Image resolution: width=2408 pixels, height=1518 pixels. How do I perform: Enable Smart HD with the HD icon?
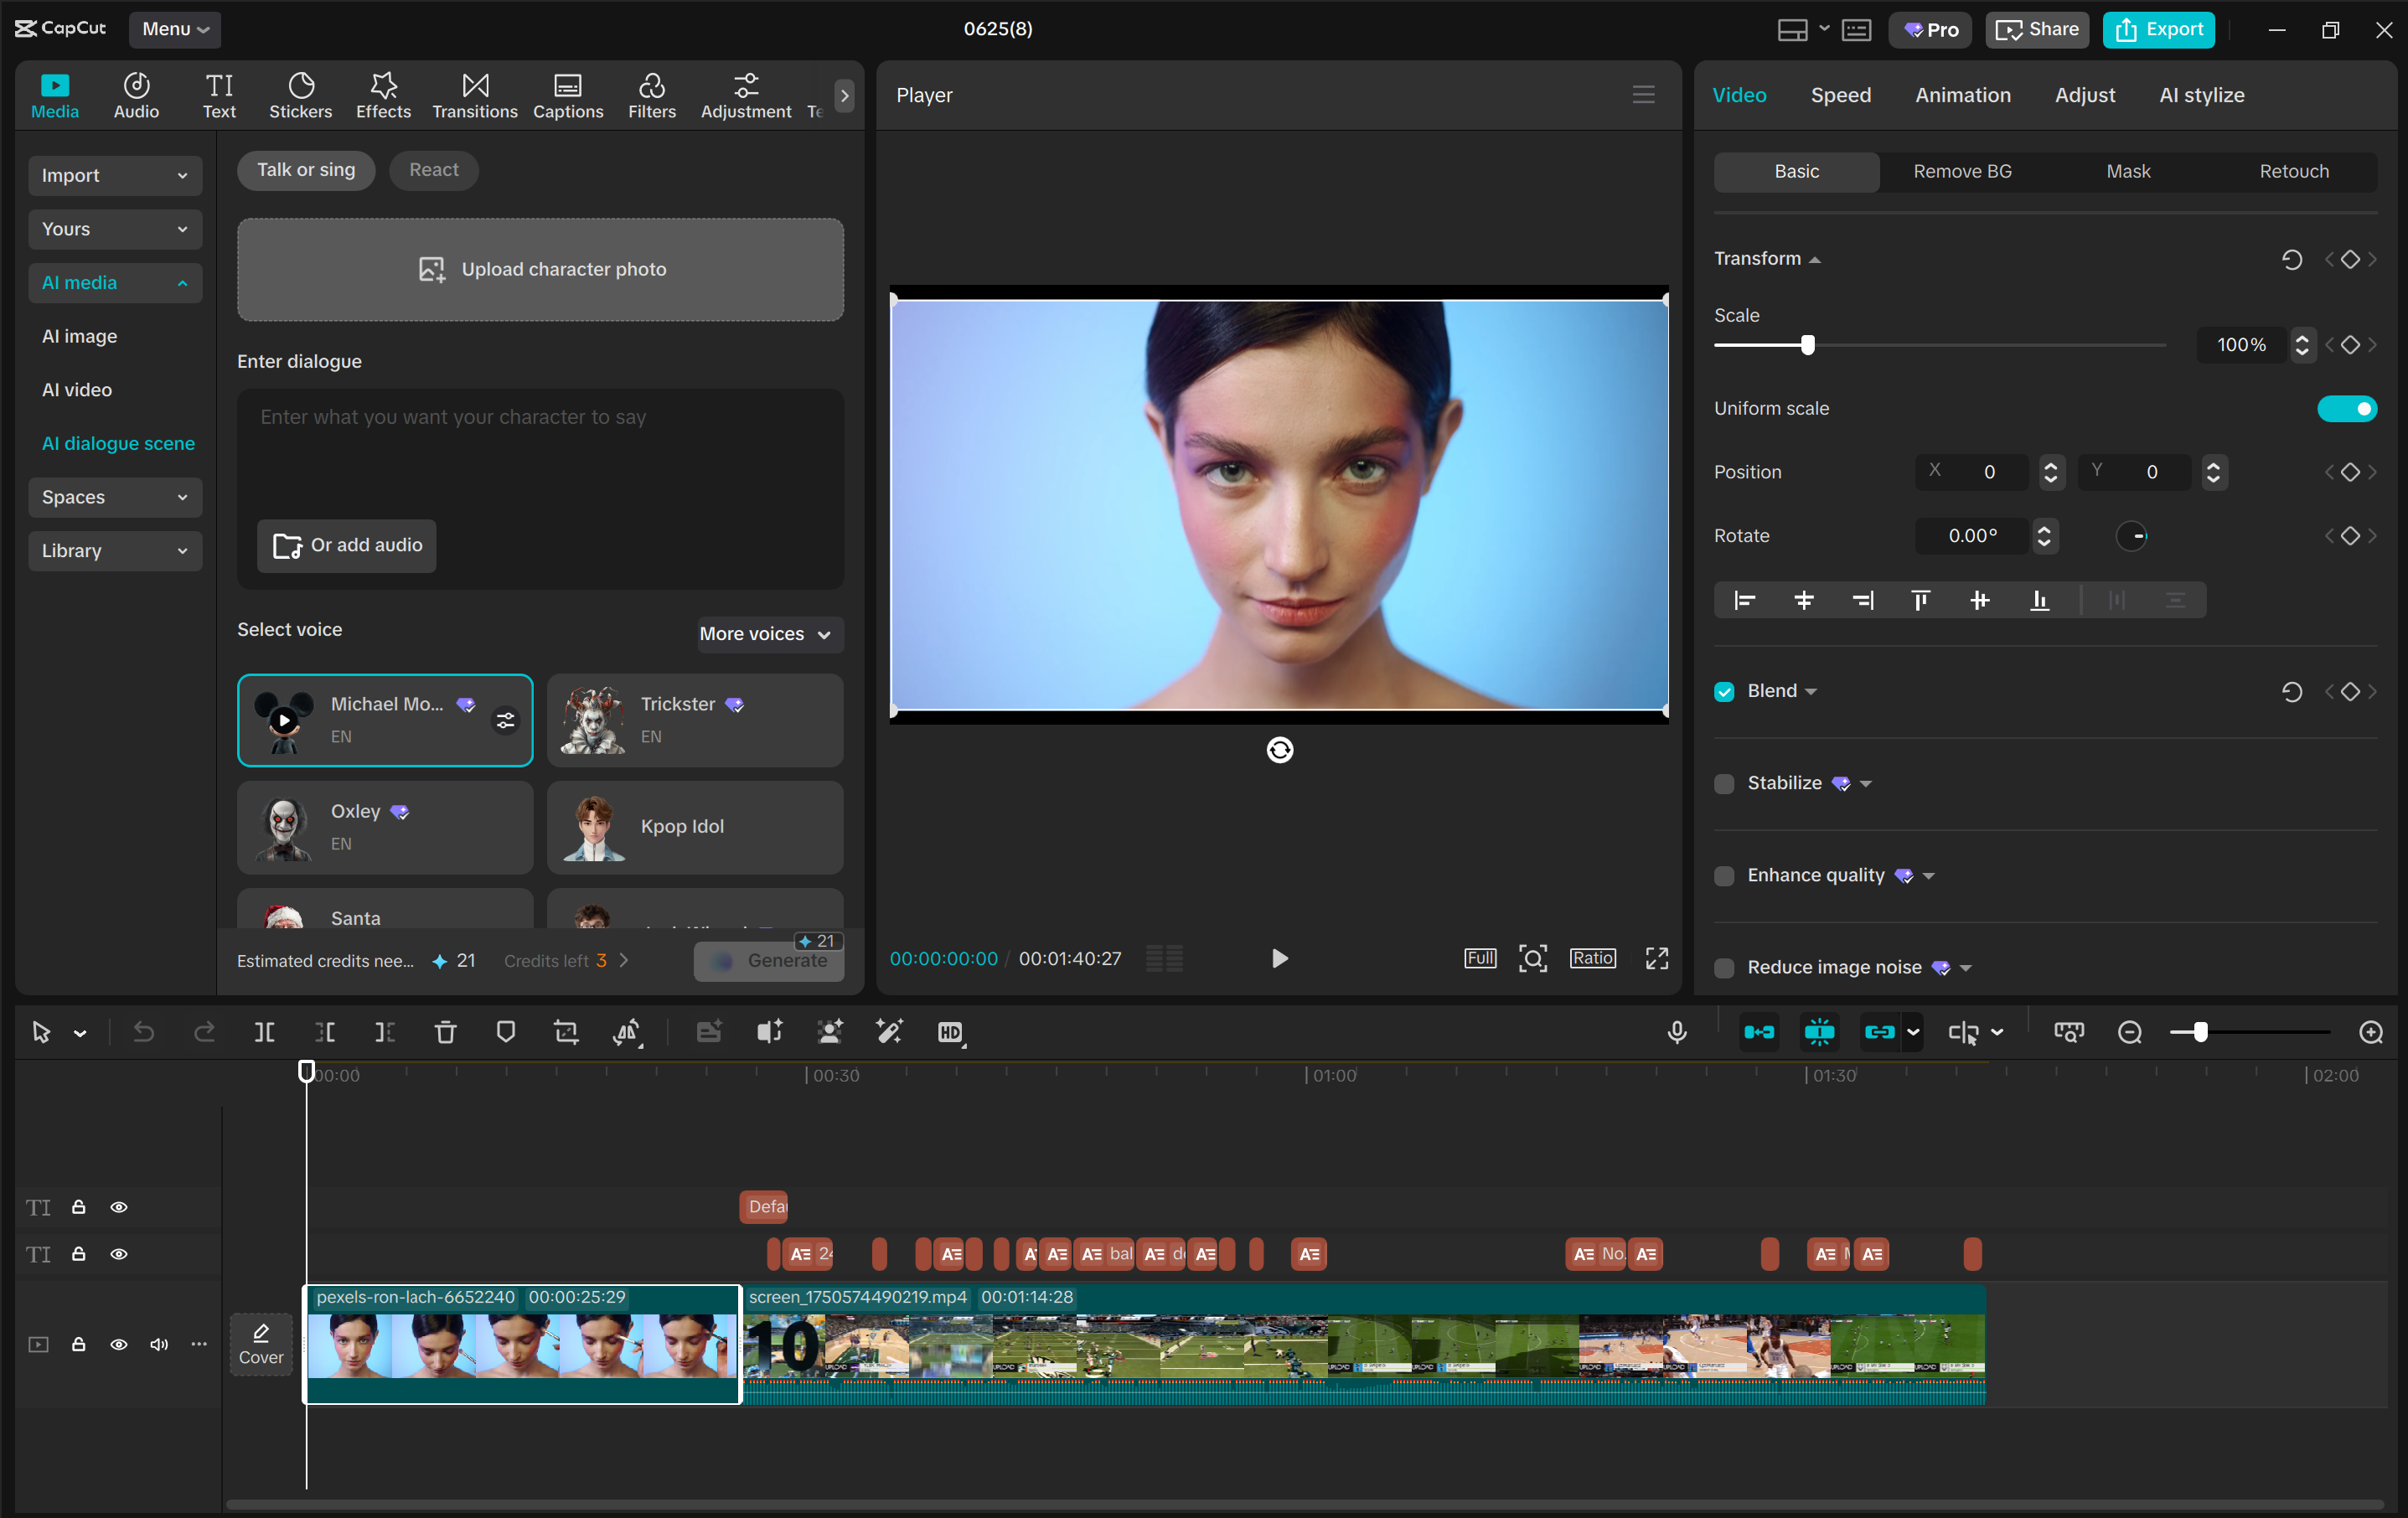(x=950, y=1032)
